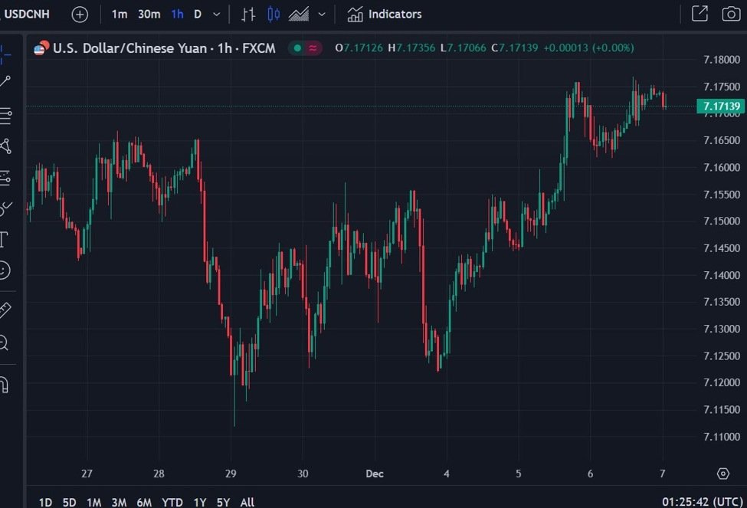The image size is (747, 508).
Task: Open the Indicators panel
Action: [x=384, y=14]
